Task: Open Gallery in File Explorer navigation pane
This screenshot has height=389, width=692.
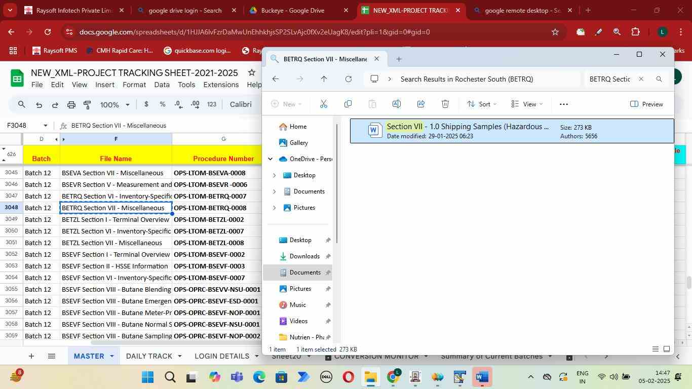Action: (x=299, y=143)
